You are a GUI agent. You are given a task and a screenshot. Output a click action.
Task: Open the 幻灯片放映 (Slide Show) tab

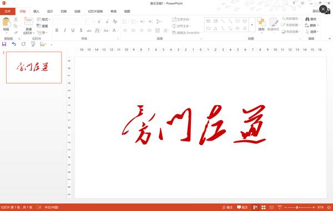coord(95,12)
